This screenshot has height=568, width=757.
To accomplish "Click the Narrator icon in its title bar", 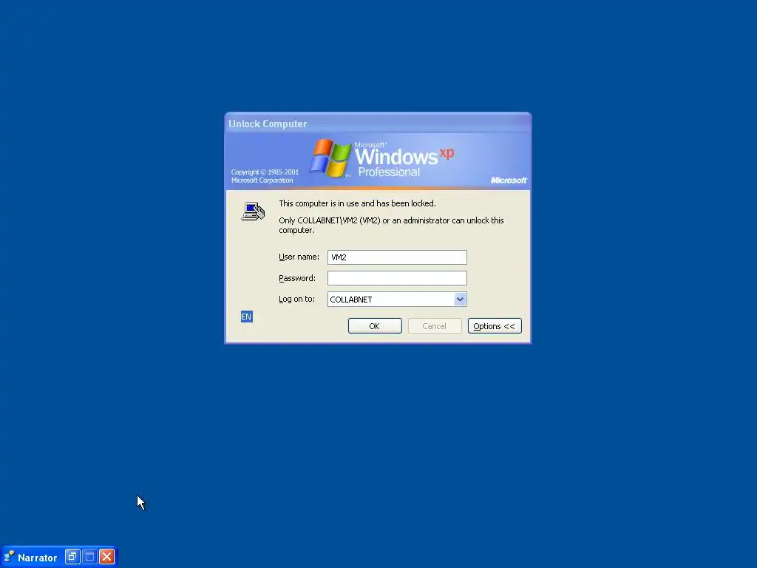I will tap(9, 557).
